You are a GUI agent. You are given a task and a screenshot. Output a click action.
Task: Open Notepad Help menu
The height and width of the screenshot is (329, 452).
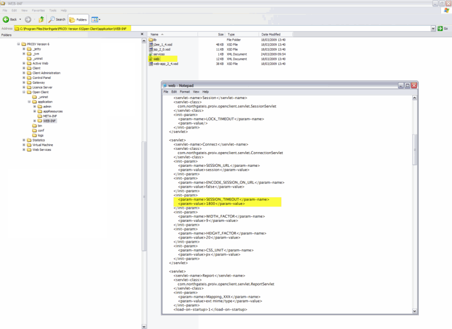pos(206,92)
